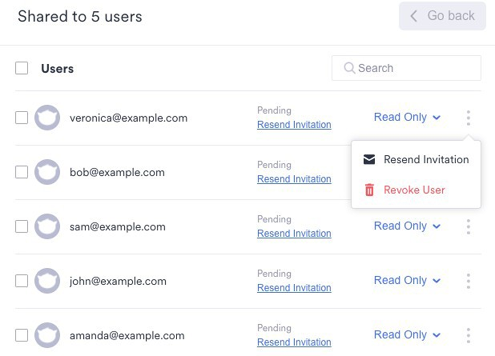Click the red trash can icon
This screenshot has height=356, width=495.
pos(369,190)
